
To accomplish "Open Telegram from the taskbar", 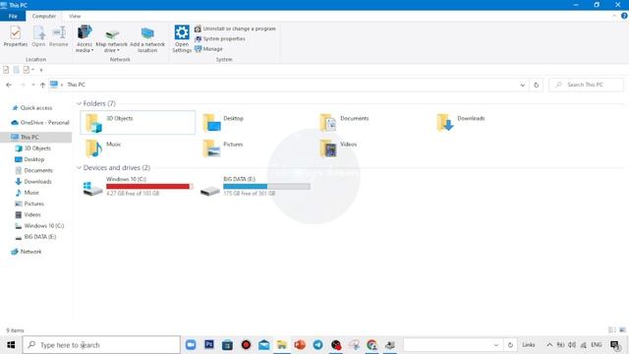I will coord(317,345).
